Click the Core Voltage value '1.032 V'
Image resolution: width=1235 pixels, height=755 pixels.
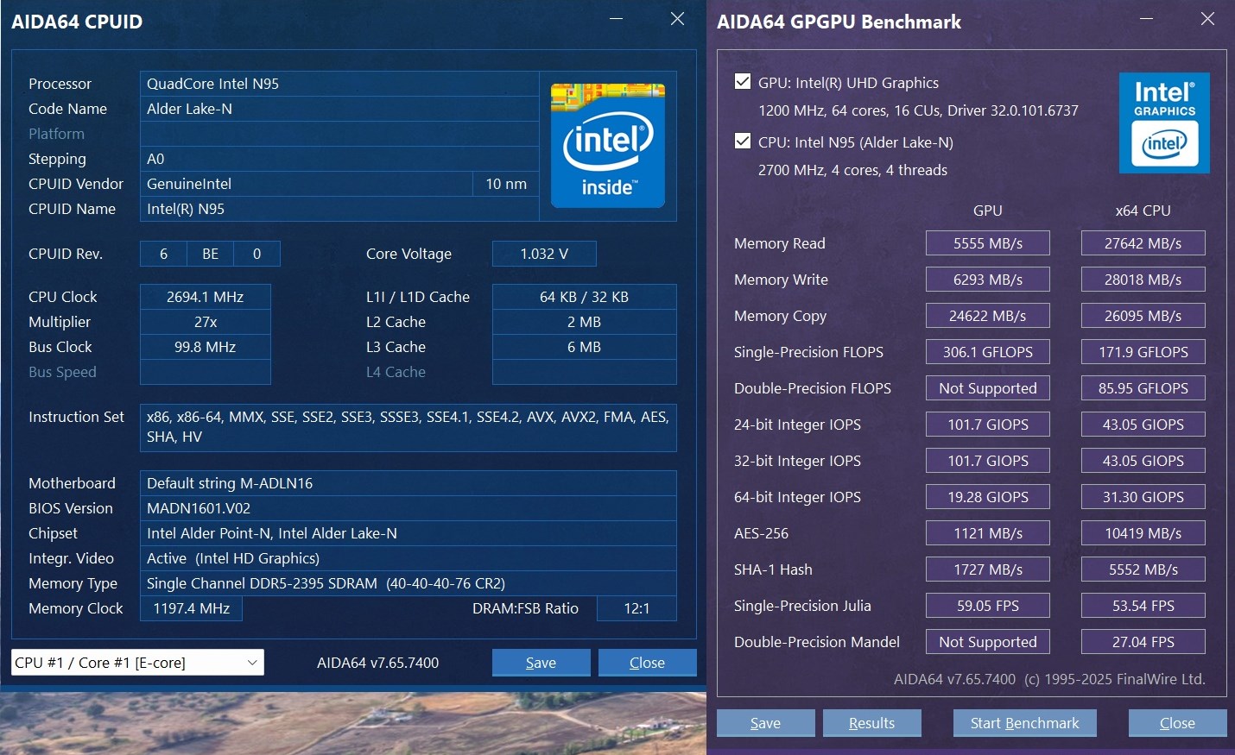coord(544,254)
